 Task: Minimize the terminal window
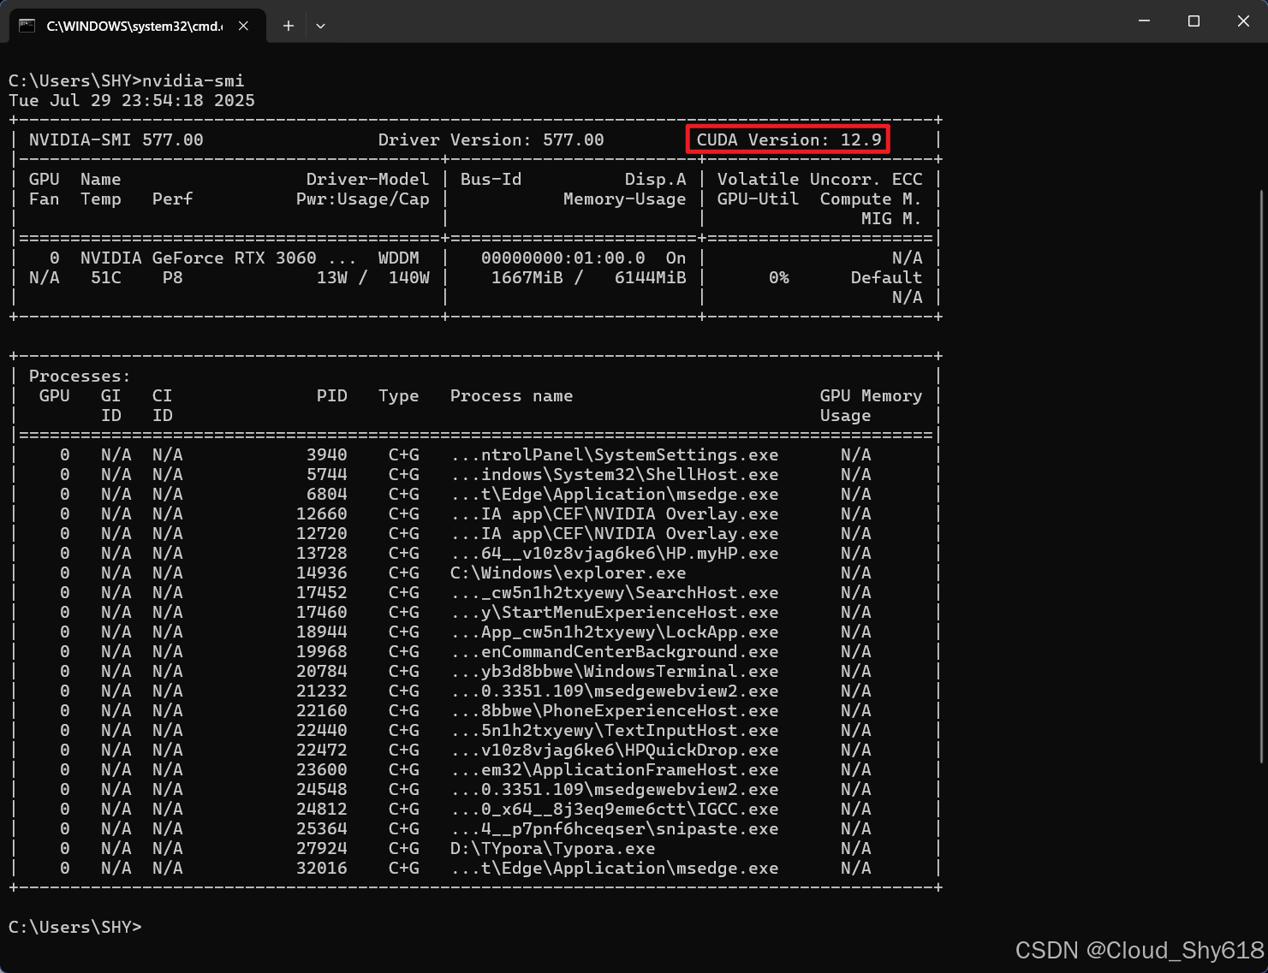pyautogui.click(x=1144, y=21)
